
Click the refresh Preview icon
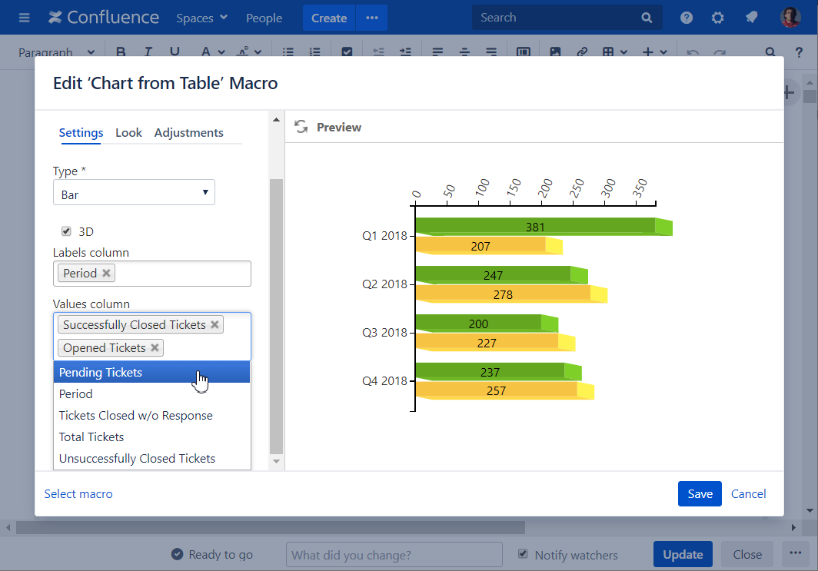click(x=301, y=127)
